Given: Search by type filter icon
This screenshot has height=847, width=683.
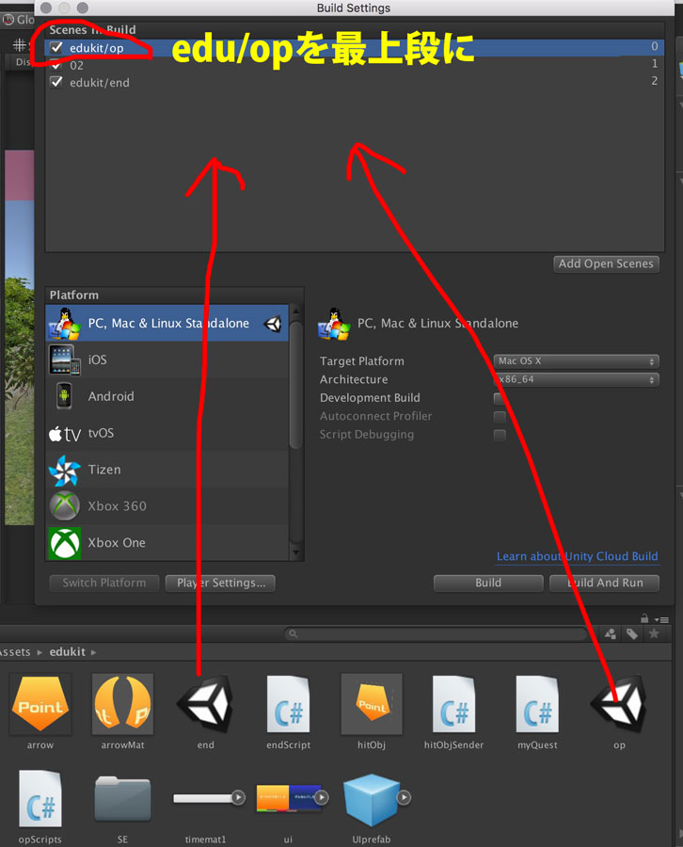Looking at the screenshot, I should click(611, 633).
